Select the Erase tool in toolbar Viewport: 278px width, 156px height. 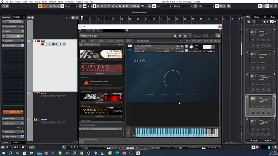coord(106,6)
